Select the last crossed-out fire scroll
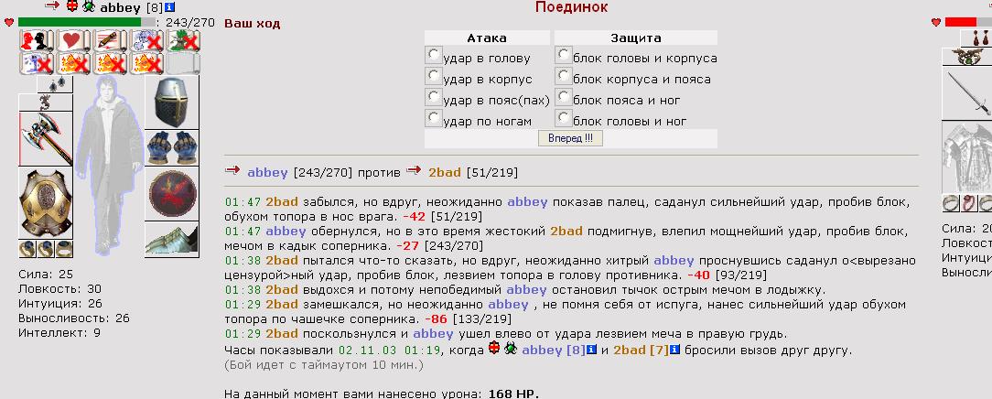 tap(146, 64)
